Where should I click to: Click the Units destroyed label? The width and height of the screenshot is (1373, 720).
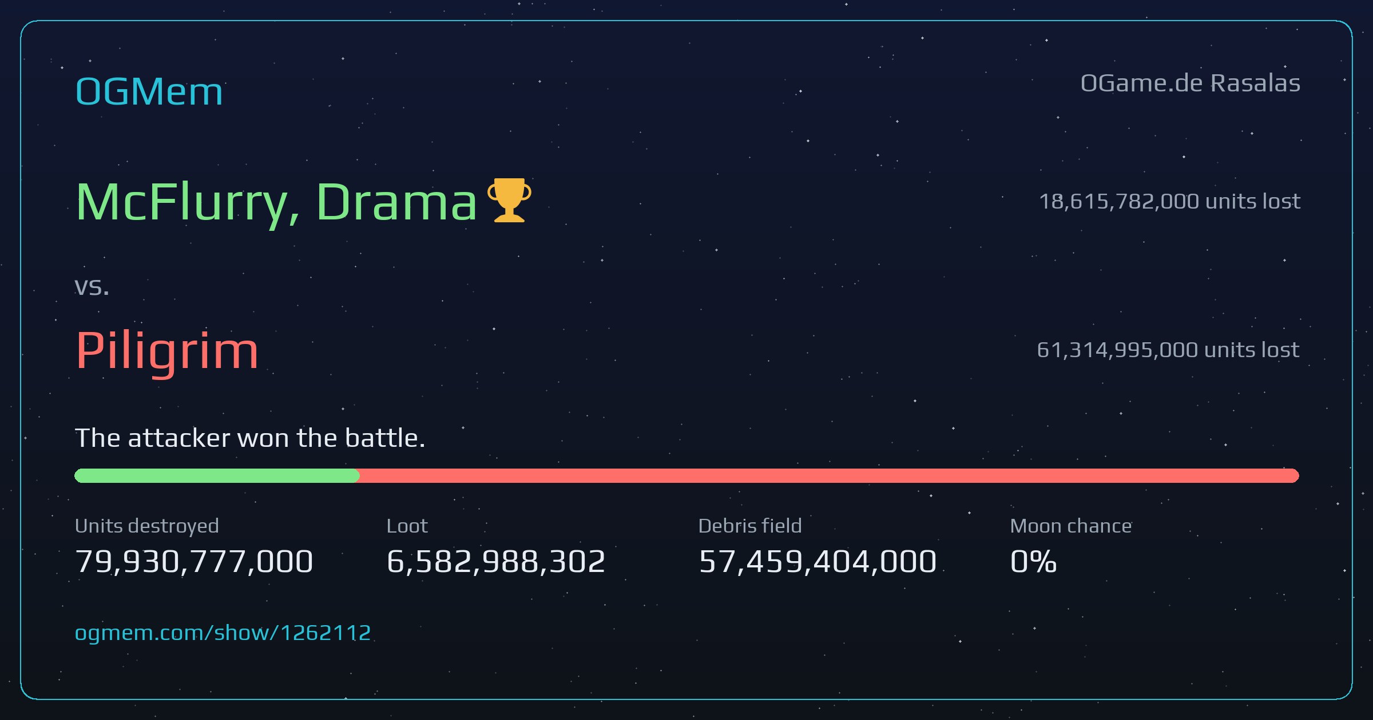pyautogui.click(x=147, y=526)
